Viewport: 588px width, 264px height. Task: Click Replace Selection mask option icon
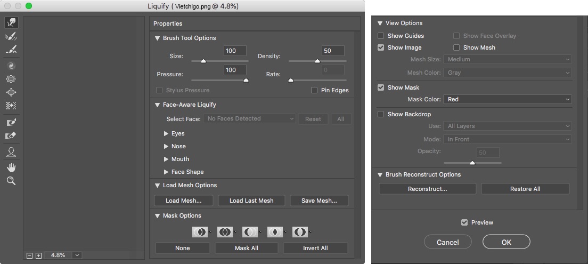(x=200, y=232)
